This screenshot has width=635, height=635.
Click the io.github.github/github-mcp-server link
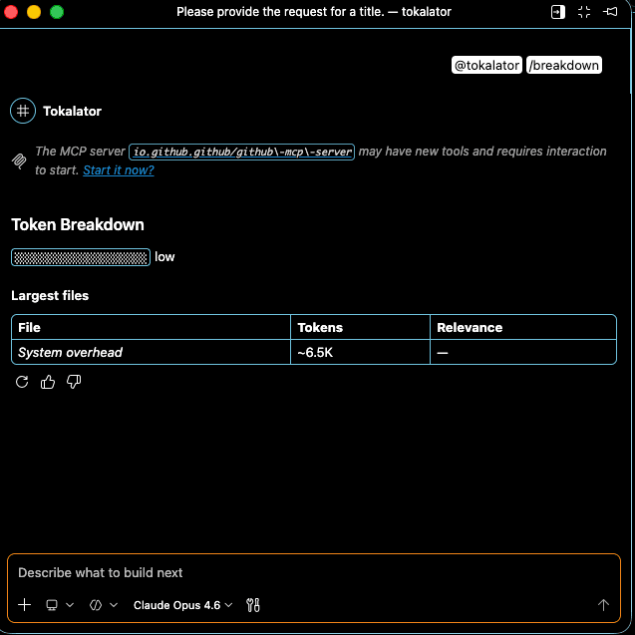coord(242,152)
